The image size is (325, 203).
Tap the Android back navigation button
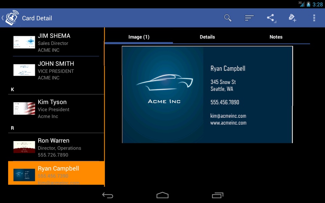click(108, 195)
